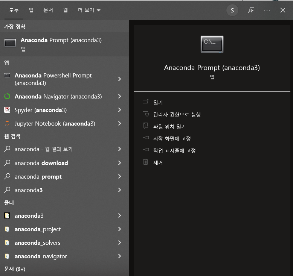Viewport: 293px width, 276px height.
Task: Expand the anaconda download chevron
Action: (x=120, y=163)
